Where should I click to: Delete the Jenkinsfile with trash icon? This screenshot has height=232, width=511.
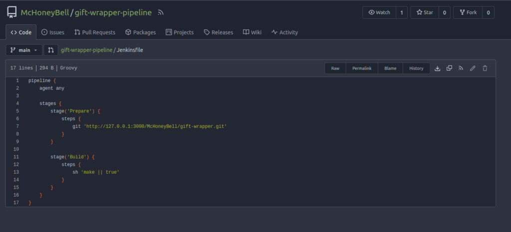pyautogui.click(x=485, y=68)
